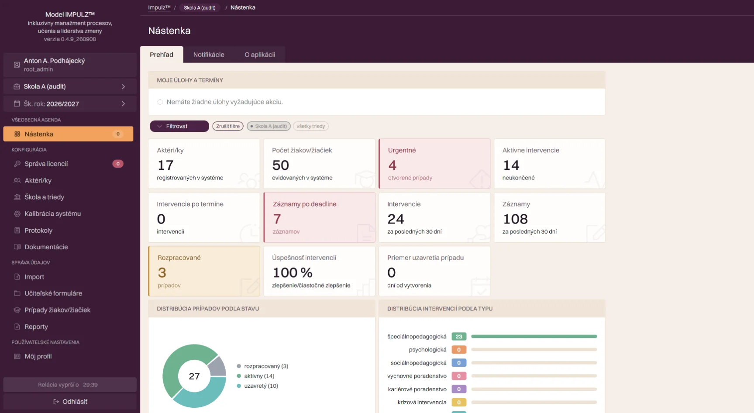754x413 pixels.
Task: Click the ID card icon beside Môj profil
Action: point(17,356)
